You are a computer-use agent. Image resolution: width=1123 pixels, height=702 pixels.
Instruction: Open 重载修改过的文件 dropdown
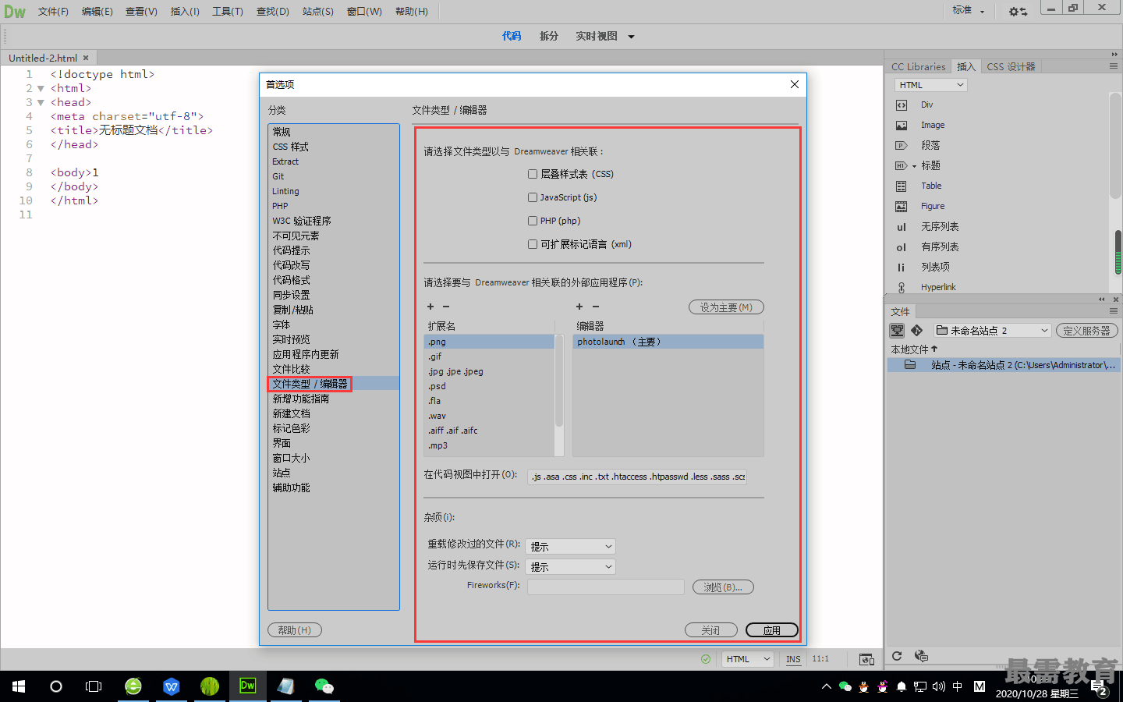point(571,547)
